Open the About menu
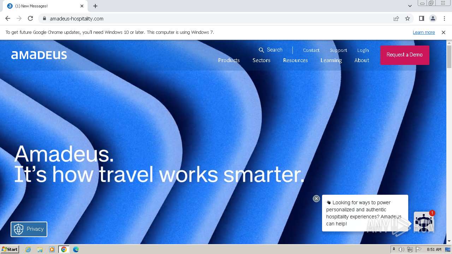Viewport: 452px width, 254px height. point(362,60)
